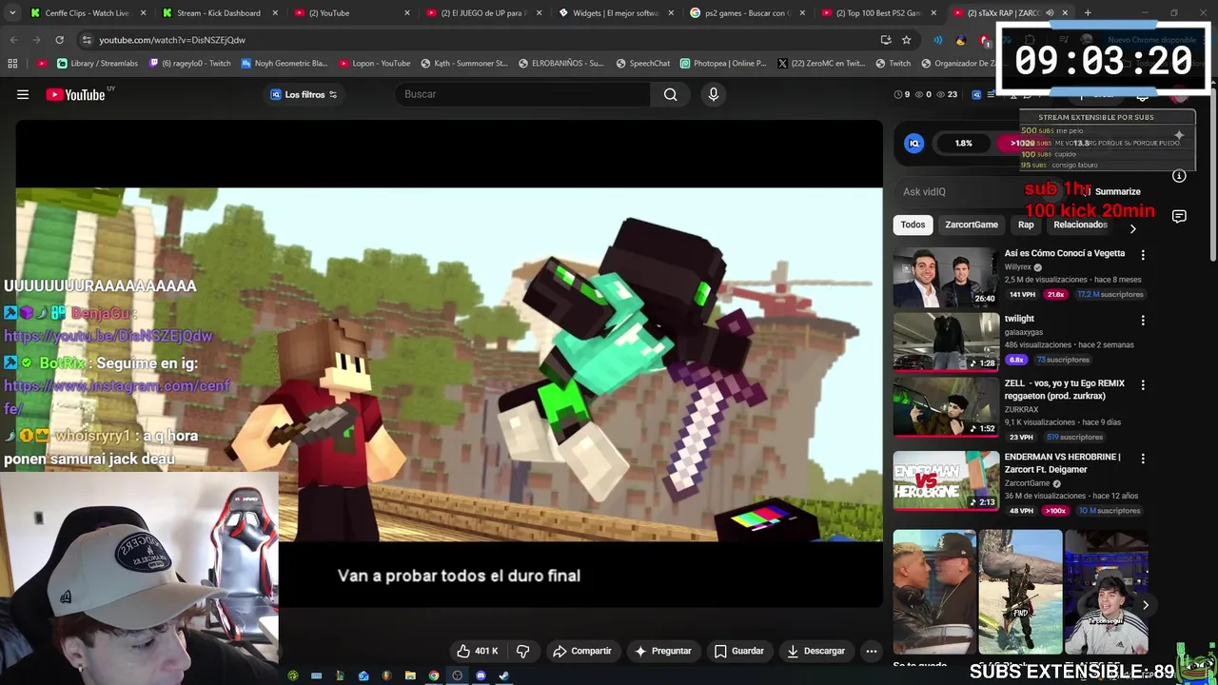The image size is (1218, 685).
Task: Switch to 'Top 100 Best PS2 Games' tab
Action: click(877, 13)
